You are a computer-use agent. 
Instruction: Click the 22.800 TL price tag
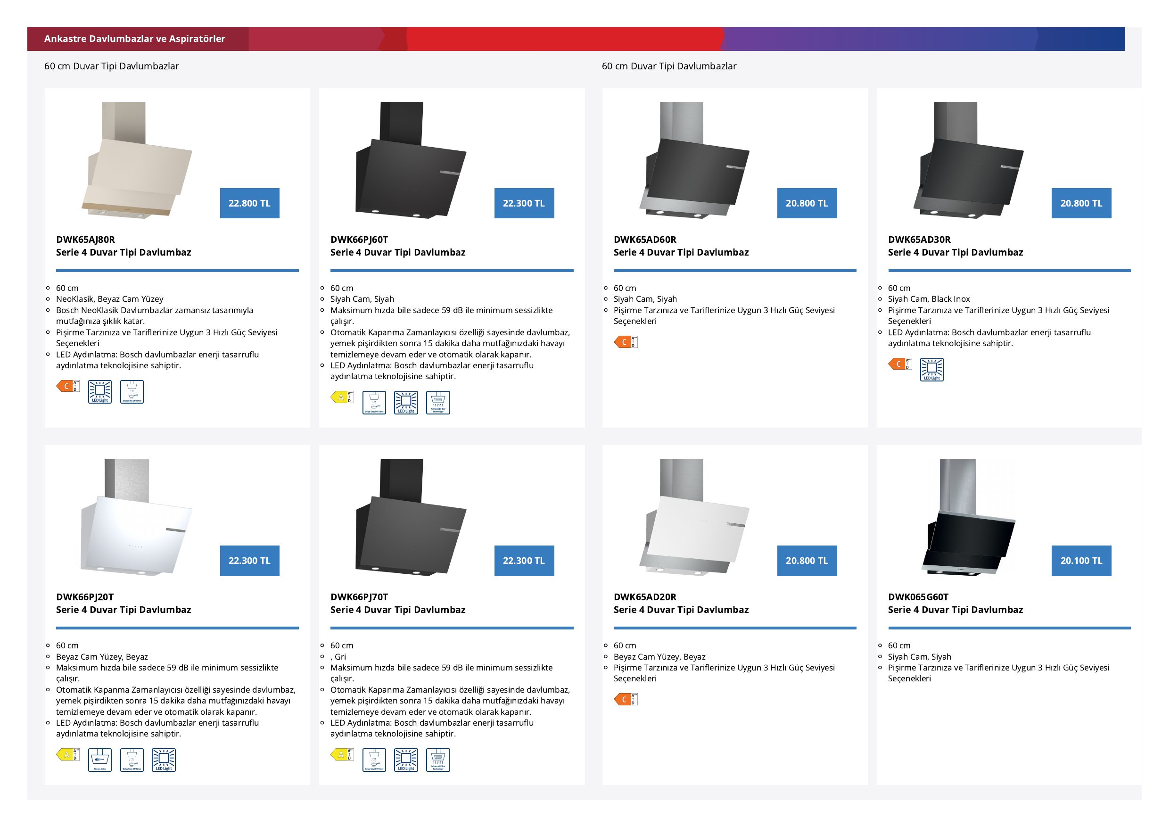point(250,203)
